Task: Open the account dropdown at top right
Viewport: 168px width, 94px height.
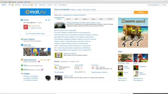Action: click(154, 5)
